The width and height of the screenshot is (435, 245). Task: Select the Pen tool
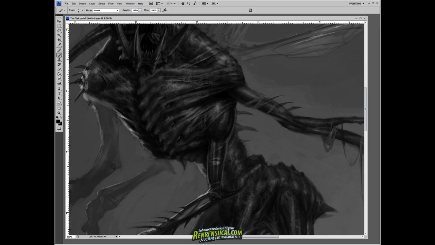coord(59,89)
